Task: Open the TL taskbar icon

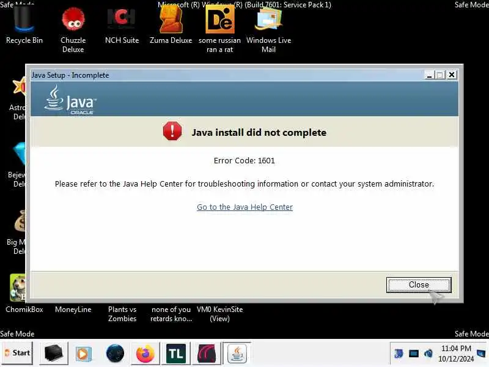Action: pos(176,354)
